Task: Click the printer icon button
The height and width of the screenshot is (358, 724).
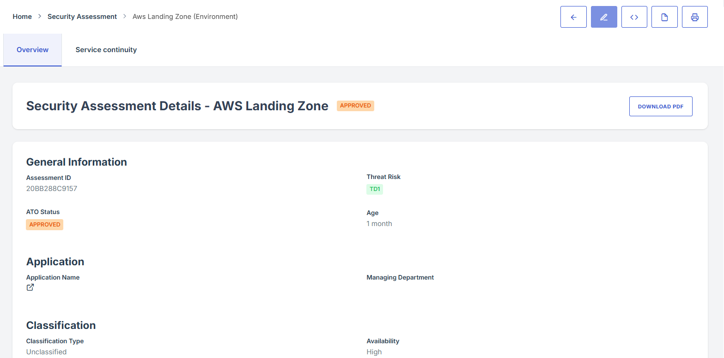Action: point(694,17)
